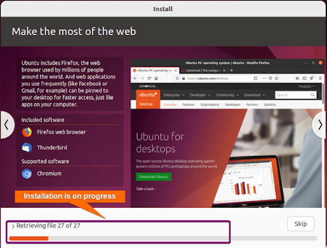Click the Canonical logo text
The height and width of the screenshot is (248, 327).
click(x=148, y=86)
